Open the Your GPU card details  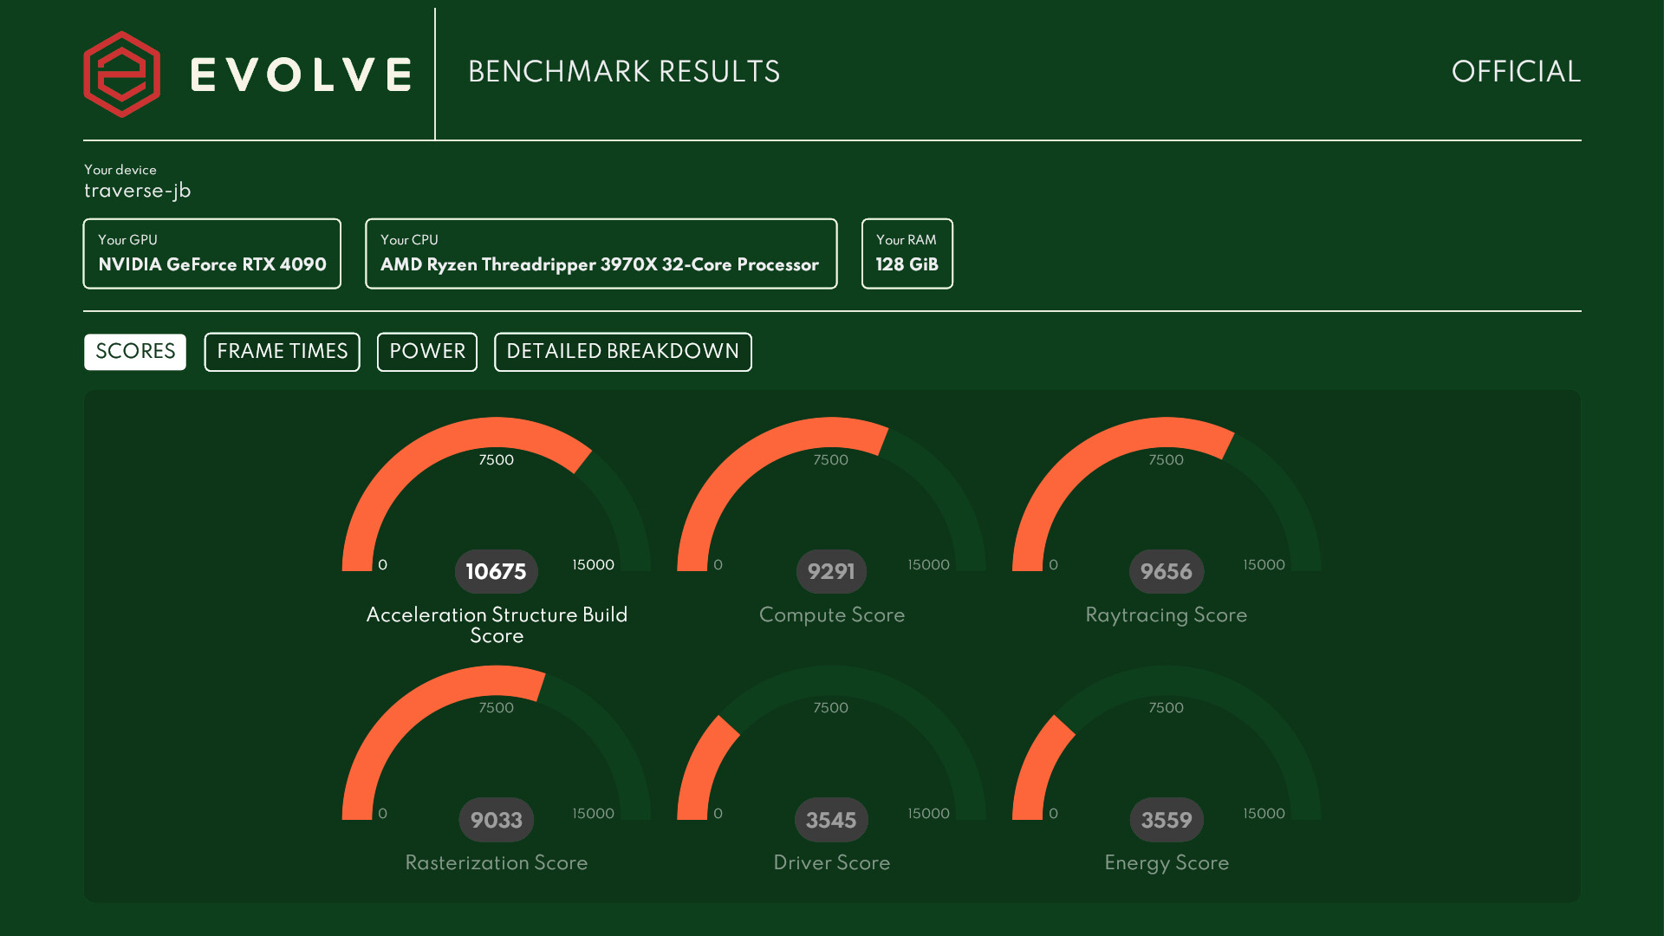tap(211, 254)
